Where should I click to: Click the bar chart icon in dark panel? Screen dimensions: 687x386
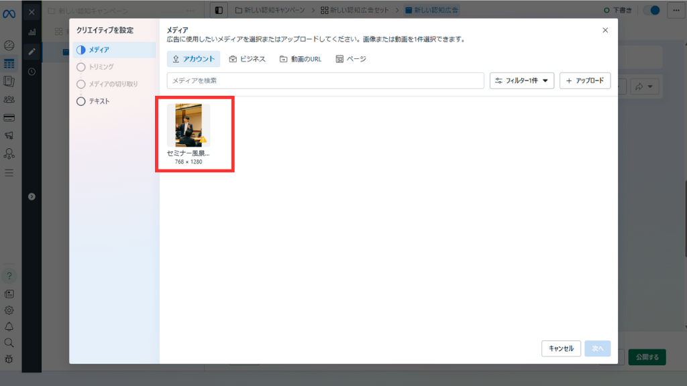coord(32,32)
